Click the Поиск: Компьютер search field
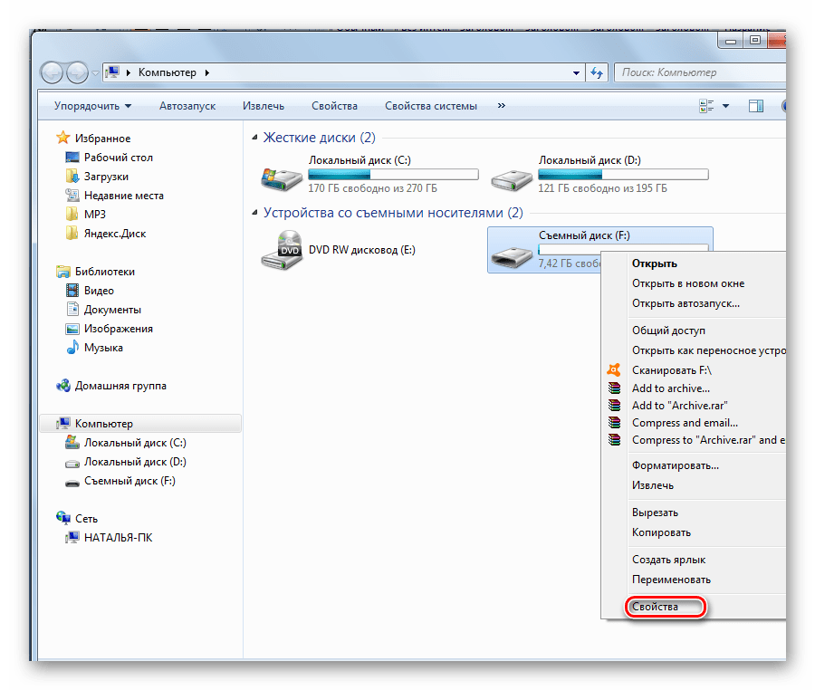This screenshot has width=815, height=690. click(x=697, y=72)
